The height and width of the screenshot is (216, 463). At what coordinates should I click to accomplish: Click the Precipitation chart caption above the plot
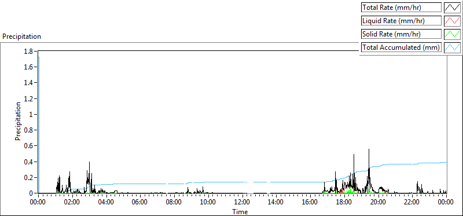[x=21, y=36]
